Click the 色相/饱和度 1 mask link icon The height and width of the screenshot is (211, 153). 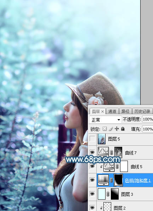[x=112, y=180]
